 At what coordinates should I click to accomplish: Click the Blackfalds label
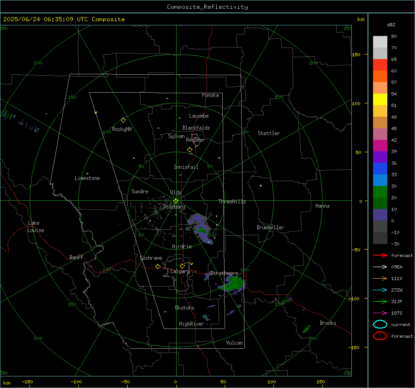(196, 128)
